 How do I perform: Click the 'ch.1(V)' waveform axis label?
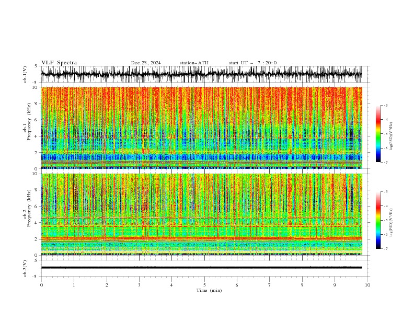(25, 74)
